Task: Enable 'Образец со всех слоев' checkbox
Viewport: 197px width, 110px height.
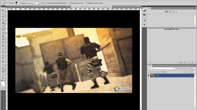Action: [x=86, y=3]
